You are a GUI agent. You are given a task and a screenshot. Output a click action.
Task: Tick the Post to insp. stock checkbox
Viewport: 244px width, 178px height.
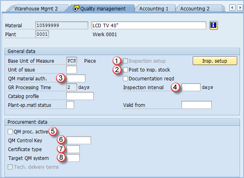click(x=126, y=70)
